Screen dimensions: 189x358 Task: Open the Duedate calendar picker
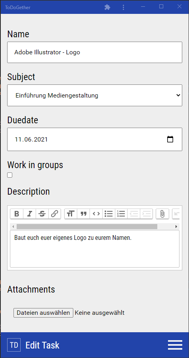coord(170,139)
